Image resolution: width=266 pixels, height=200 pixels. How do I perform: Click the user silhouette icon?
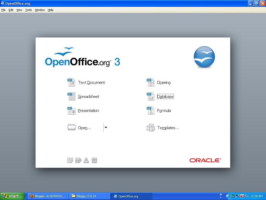(x=86, y=160)
